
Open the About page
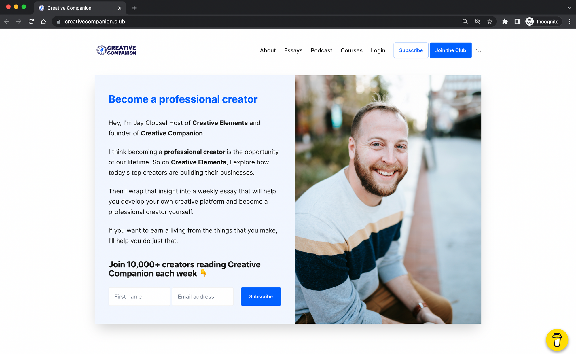point(268,50)
